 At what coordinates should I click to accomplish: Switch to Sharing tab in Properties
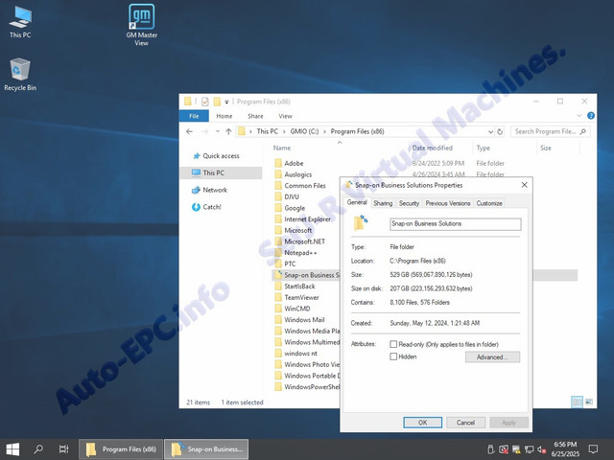383,203
